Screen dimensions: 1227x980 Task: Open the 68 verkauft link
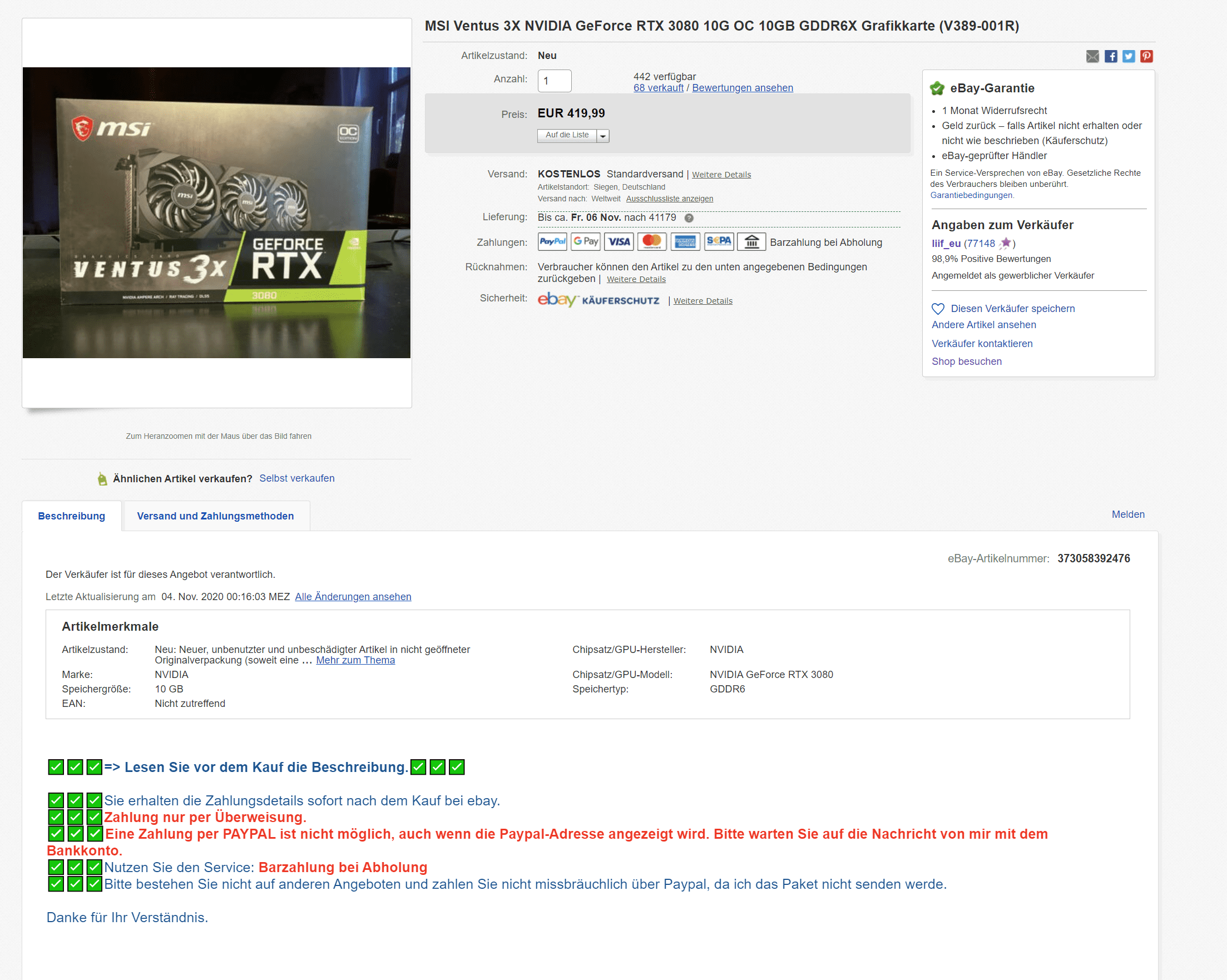[x=659, y=88]
